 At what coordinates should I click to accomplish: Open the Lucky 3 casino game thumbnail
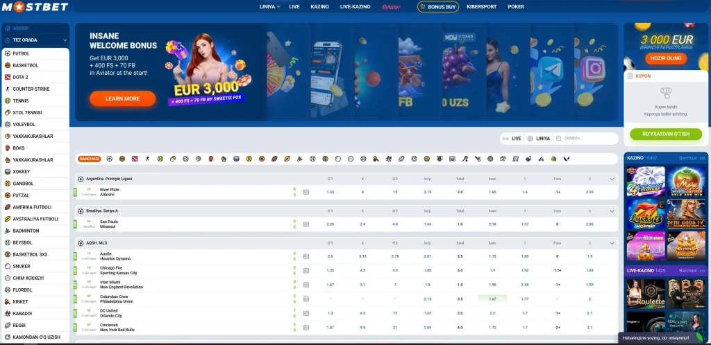[x=646, y=214]
